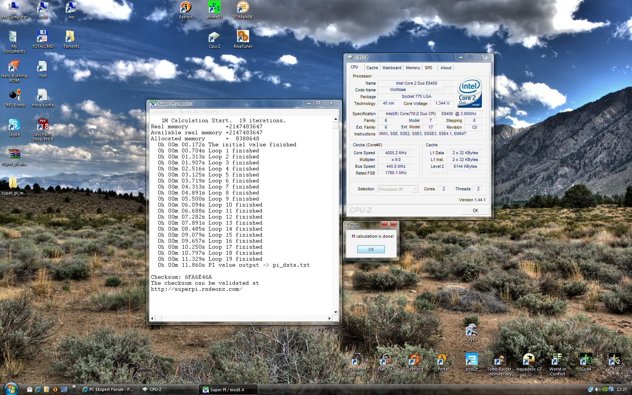
Task: Launch Crysis desktop shortcut
Action: [x=472, y=333]
